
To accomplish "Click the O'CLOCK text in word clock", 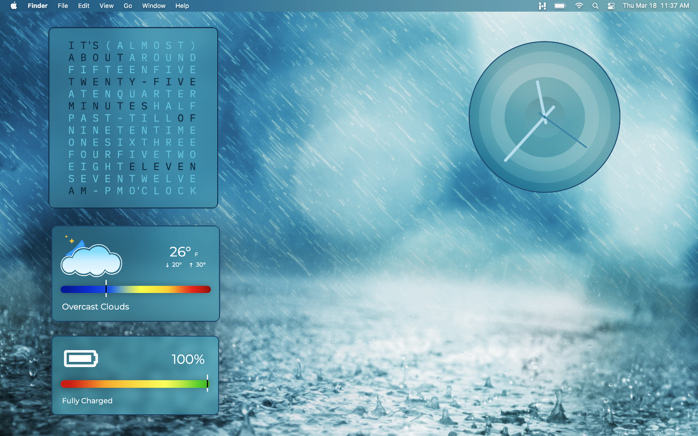I will click(163, 191).
